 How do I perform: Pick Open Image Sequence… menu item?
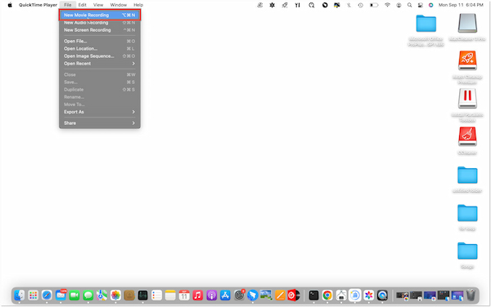click(100, 56)
